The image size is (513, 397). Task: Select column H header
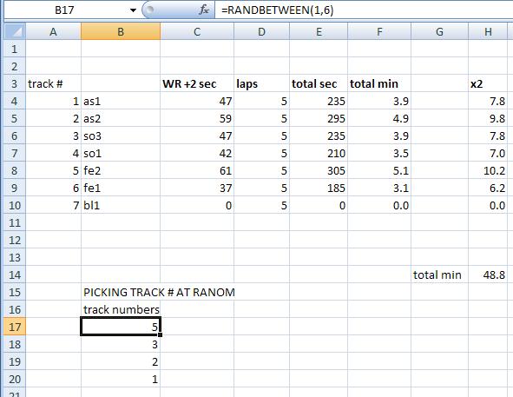click(x=488, y=32)
